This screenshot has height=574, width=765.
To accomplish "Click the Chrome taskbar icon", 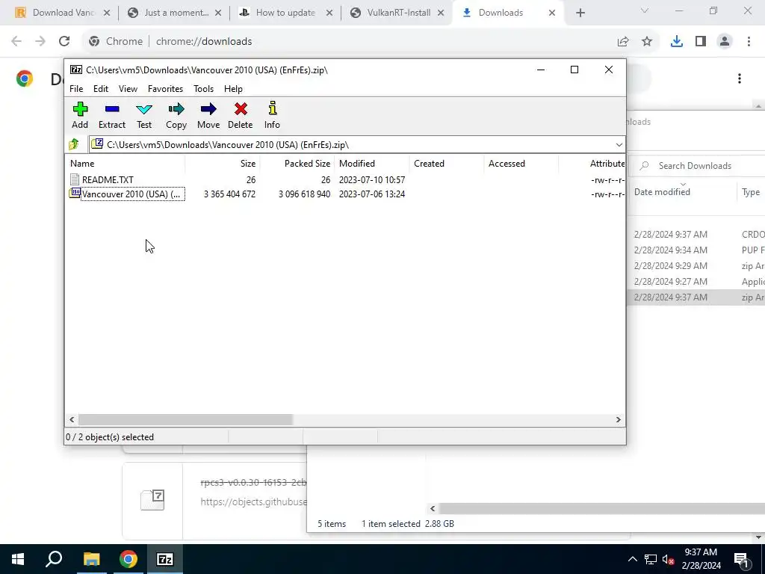I will coord(128,559).
